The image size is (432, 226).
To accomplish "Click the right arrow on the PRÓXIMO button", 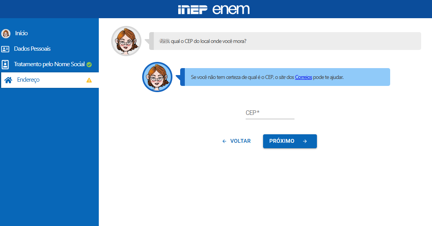I will (305, 141).
